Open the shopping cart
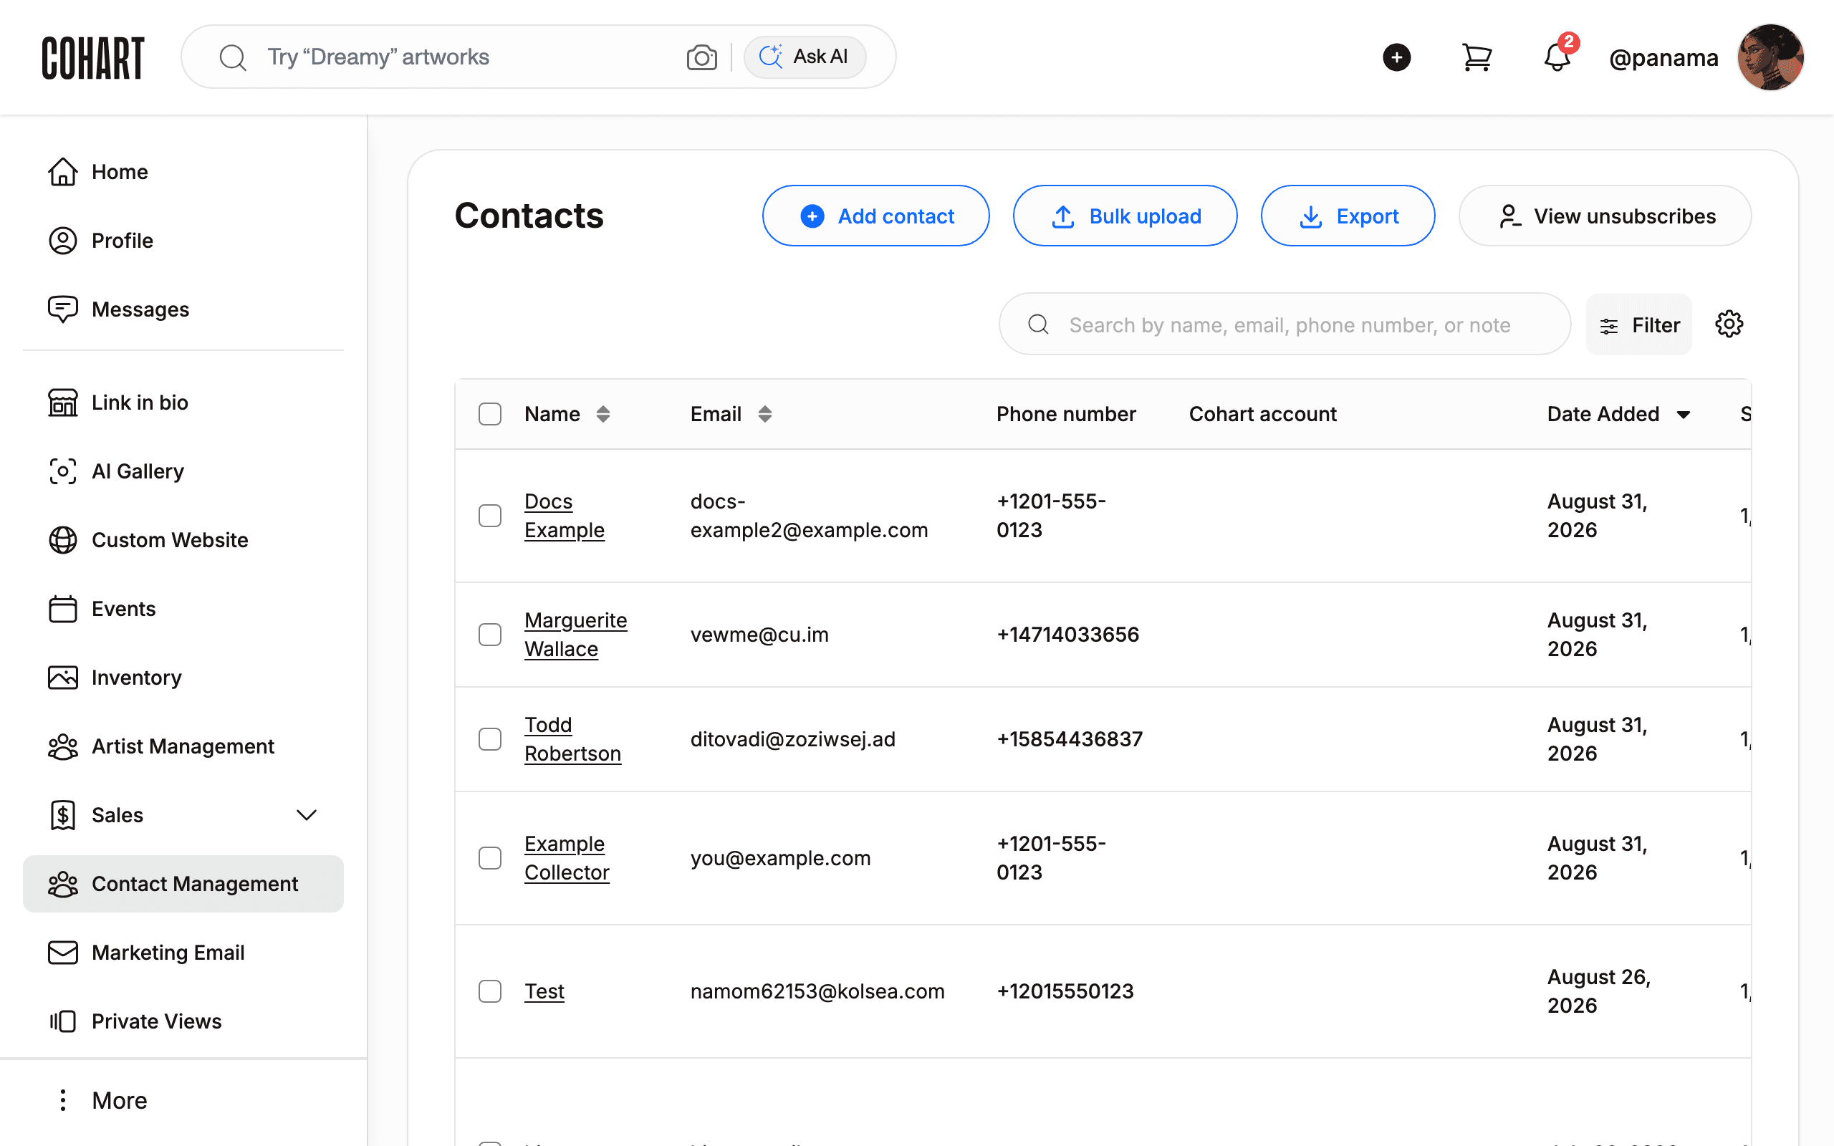1834x1146 pixels. click(x=1477, y=57)
